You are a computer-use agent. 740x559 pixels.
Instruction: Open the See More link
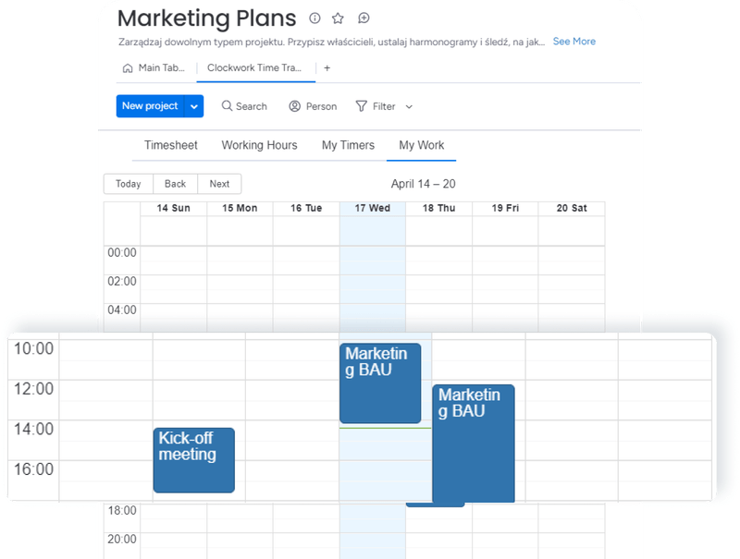[574, 42]
